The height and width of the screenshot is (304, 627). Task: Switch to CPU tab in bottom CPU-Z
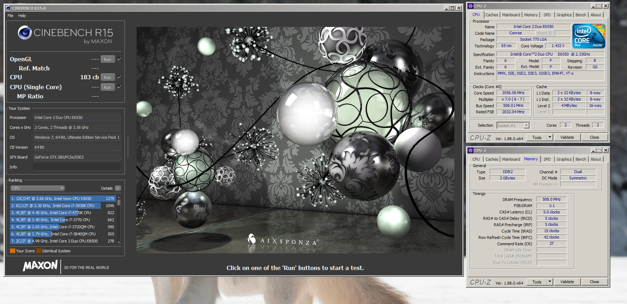[x=476, y=159]
